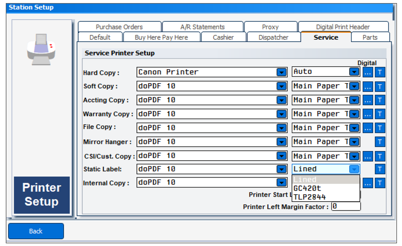Open the Warranty Copy printer dropdown
This screenshot has height=246, width=402.
click(282, 114)
